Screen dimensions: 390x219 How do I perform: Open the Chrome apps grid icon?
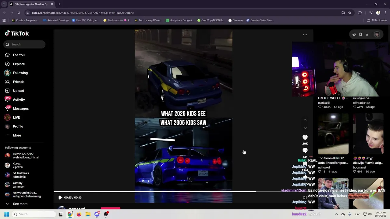point(4,20)
